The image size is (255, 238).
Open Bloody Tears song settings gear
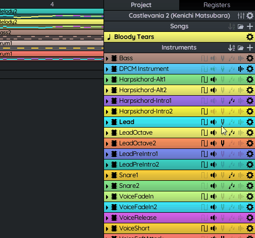250,37
